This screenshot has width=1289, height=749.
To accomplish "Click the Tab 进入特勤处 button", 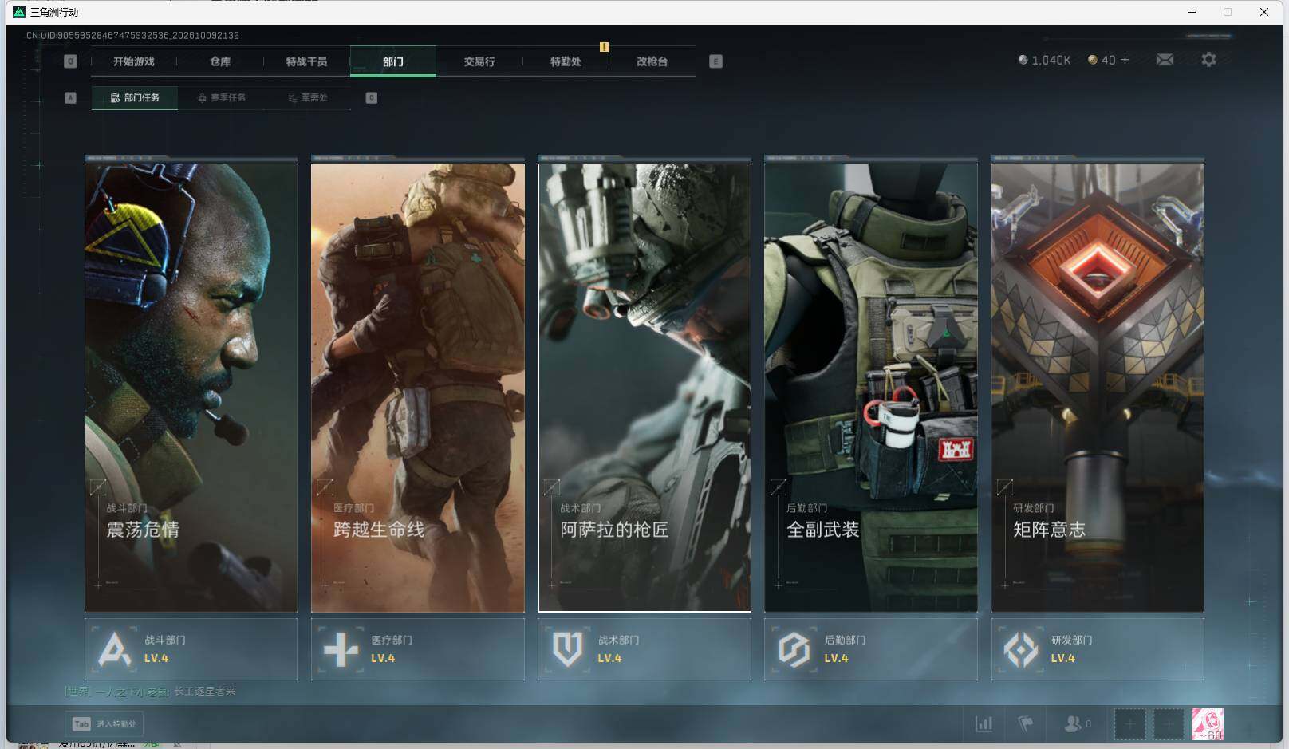I will [104, 724].
